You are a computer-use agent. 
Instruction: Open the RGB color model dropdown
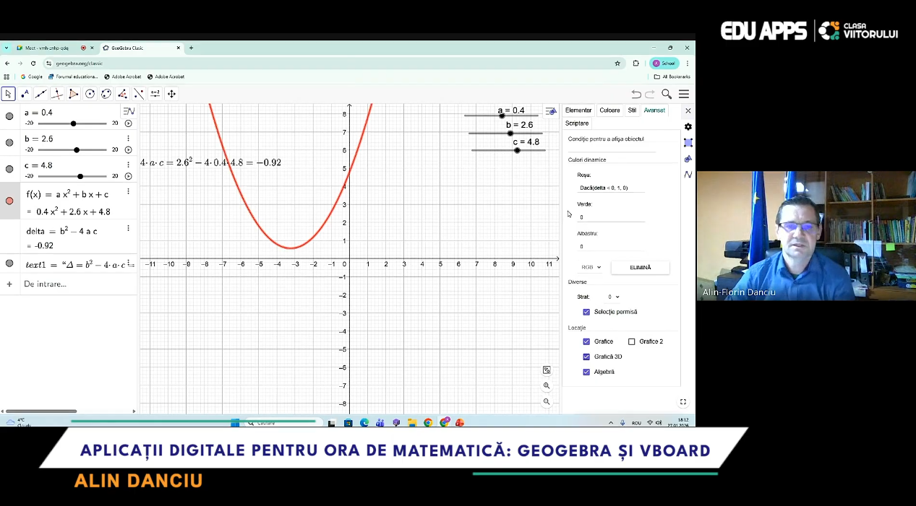(591, 267)
